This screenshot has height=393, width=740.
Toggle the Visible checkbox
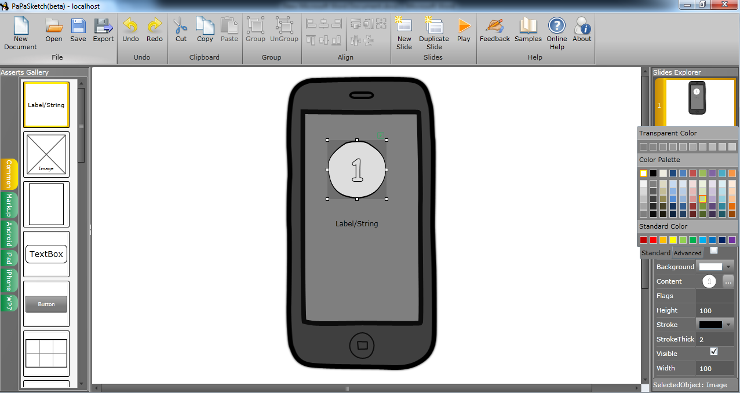[x=714, y=351]
